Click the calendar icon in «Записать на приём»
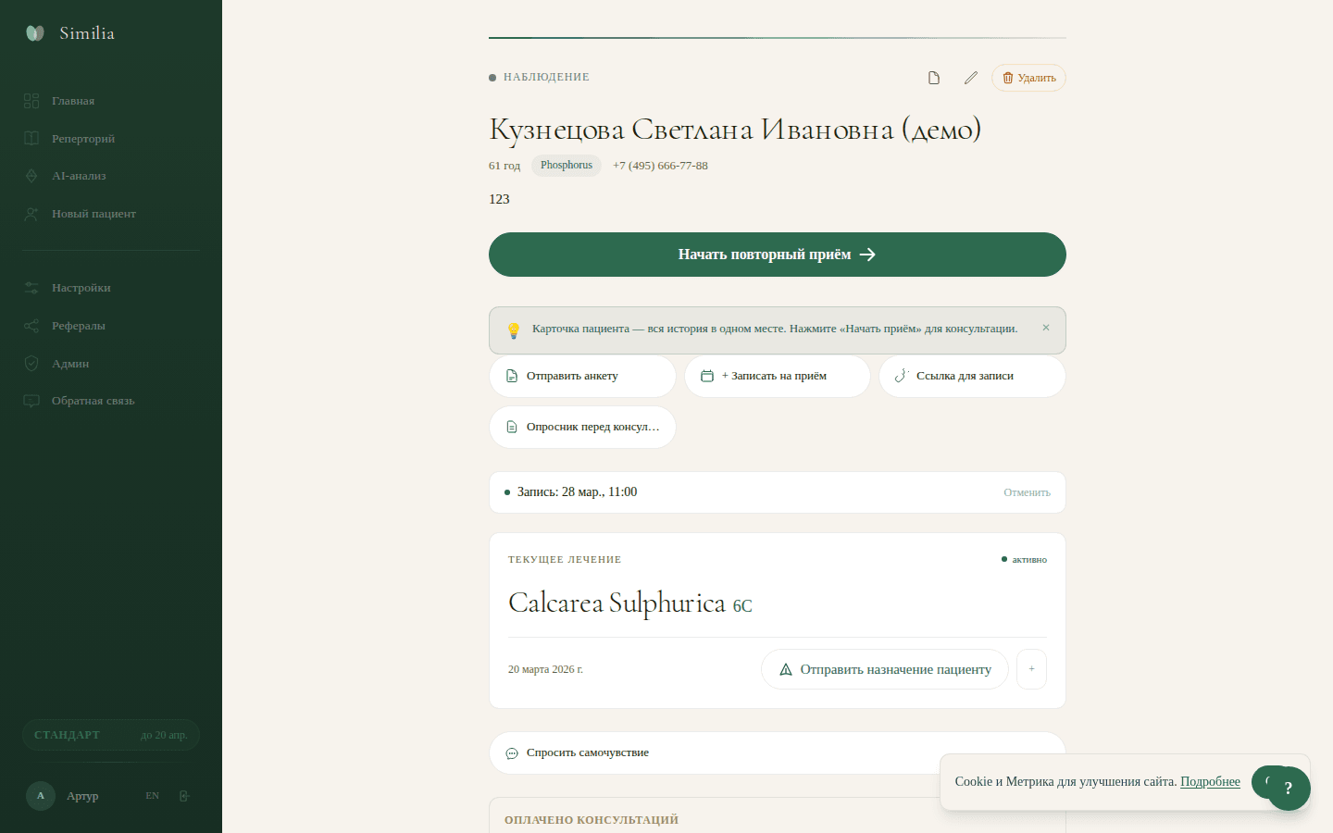The width and height of the screenshot is (1333, 833). (x=707, y=376)
